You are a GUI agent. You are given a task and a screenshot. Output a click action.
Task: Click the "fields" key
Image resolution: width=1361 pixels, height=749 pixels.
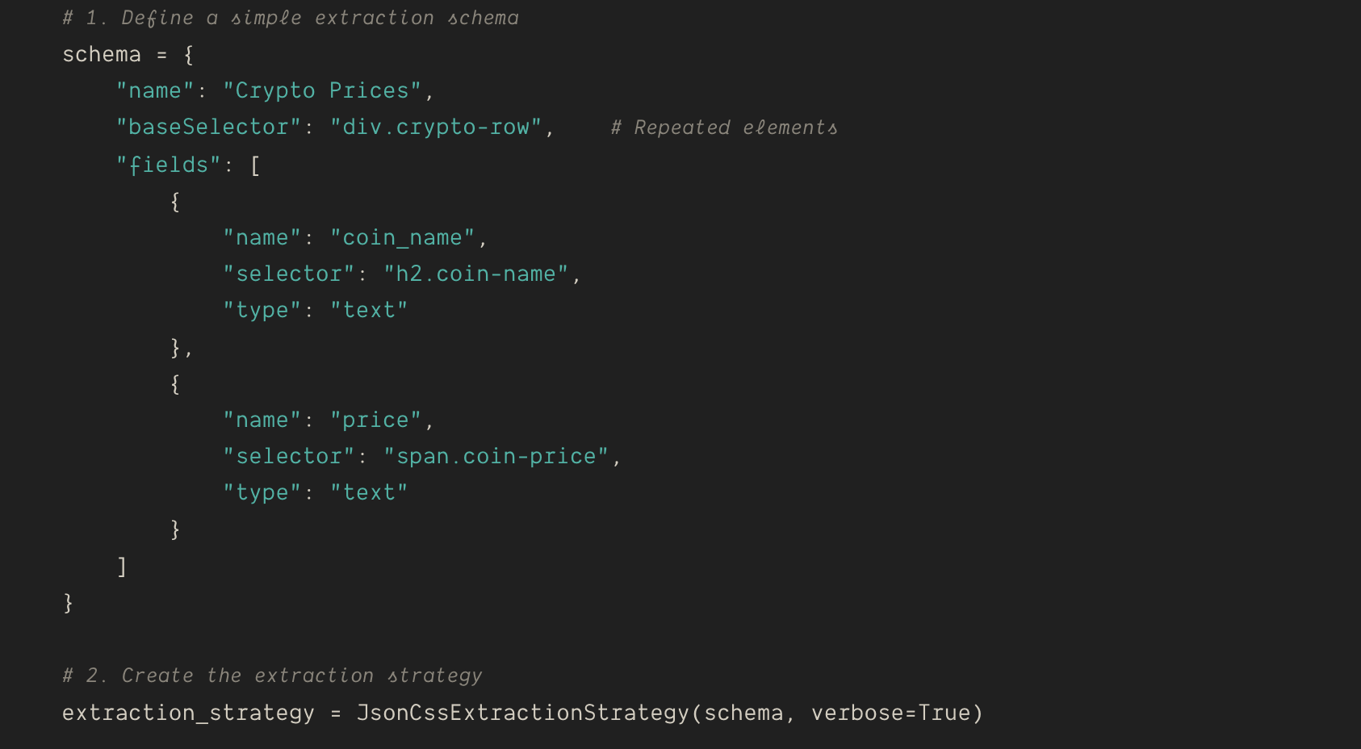pyautogui.click(x=168, y=165)
